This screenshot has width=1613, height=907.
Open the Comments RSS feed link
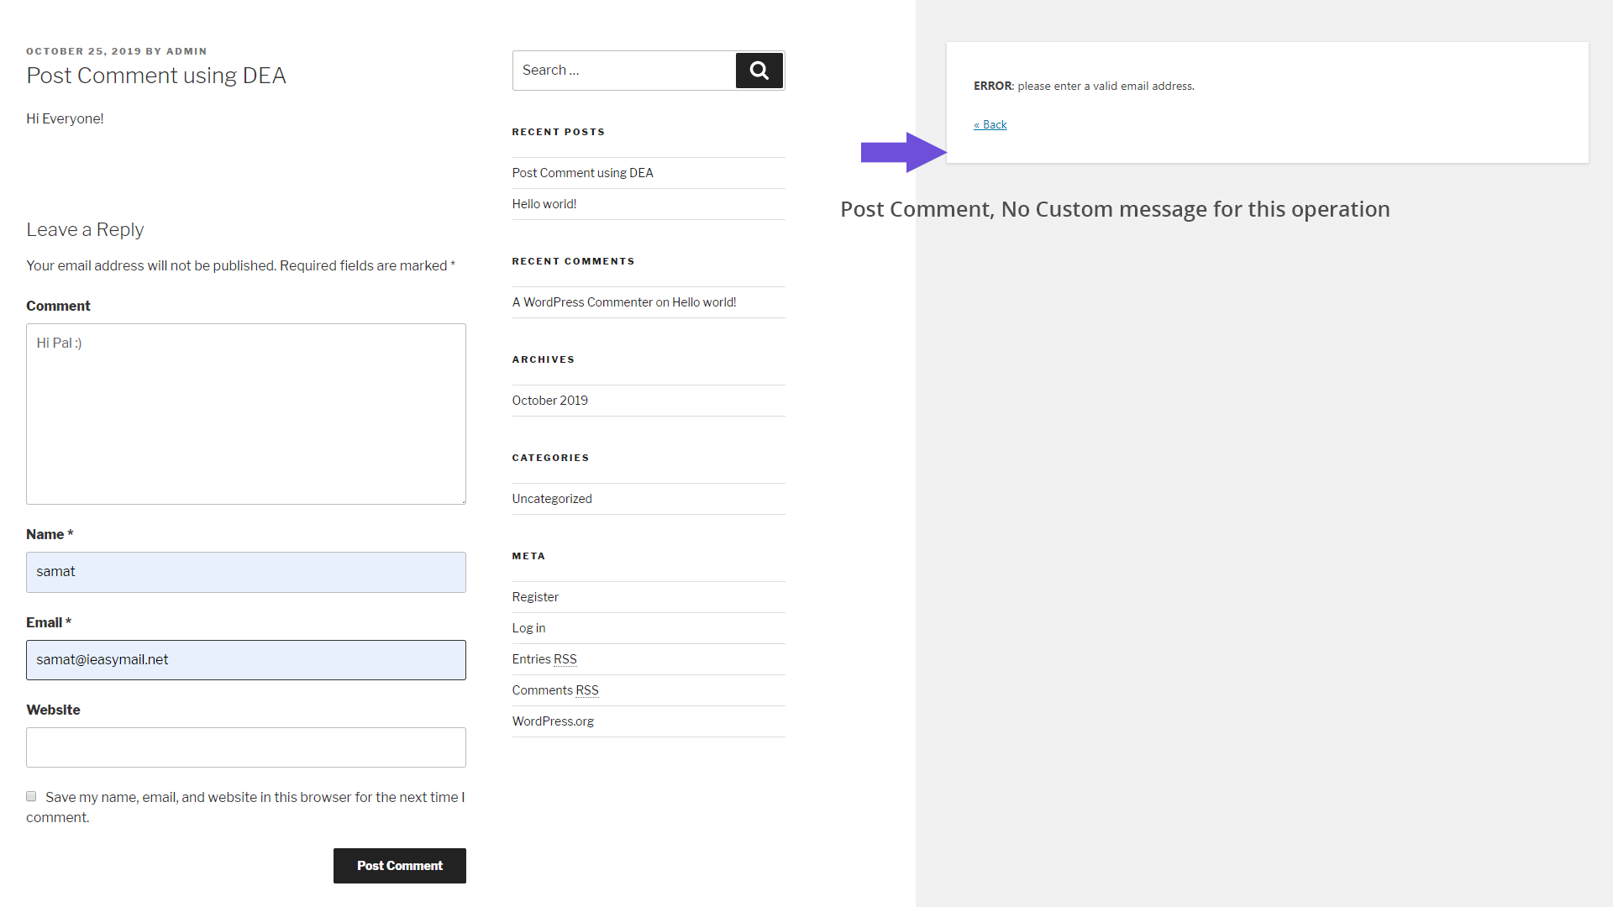click(555, 690)
